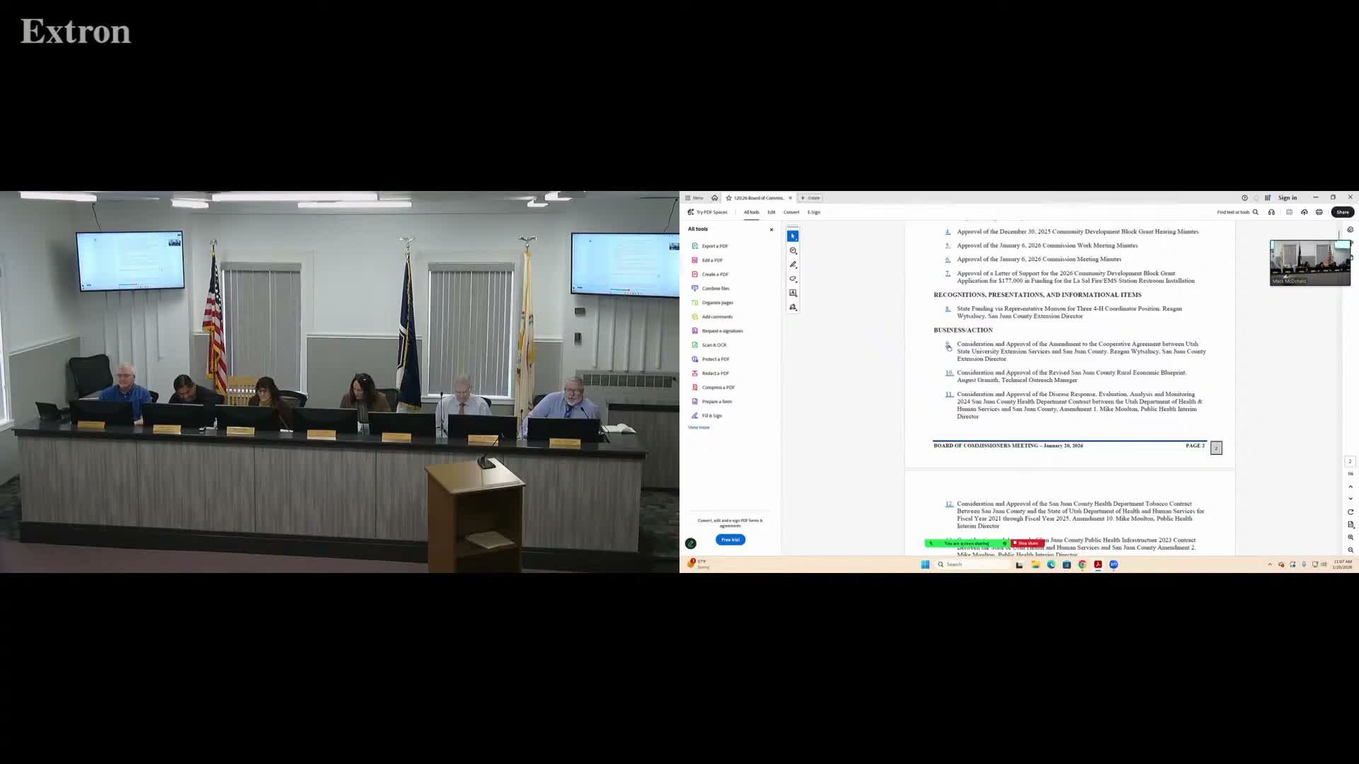1359x764 pixels.
Task: Switch to the E-Sign tab
Action: [814, 212]
